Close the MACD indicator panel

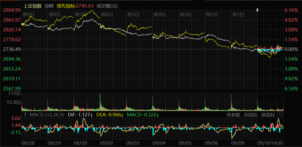point(280,115)
